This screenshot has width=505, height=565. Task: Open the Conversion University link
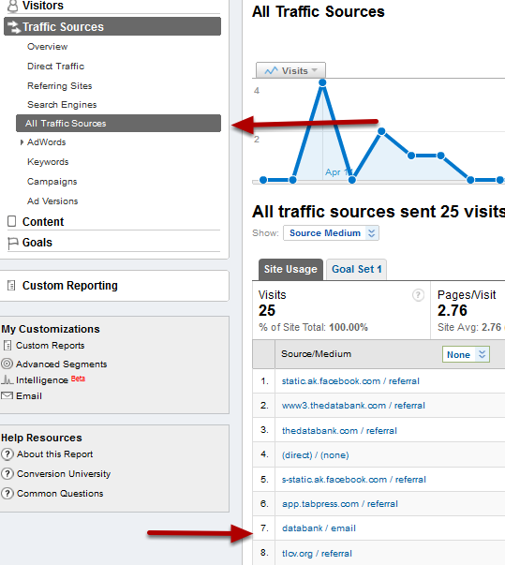pyautogui.click(x=64, y=474)
